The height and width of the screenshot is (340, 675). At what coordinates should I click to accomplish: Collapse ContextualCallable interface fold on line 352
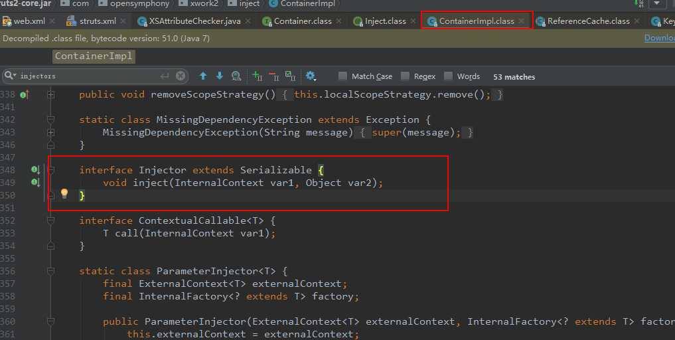pos(51,220)
